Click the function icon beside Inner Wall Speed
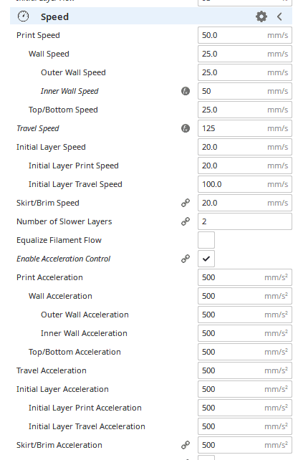This screenshot has height=460, width=298. 186,91
